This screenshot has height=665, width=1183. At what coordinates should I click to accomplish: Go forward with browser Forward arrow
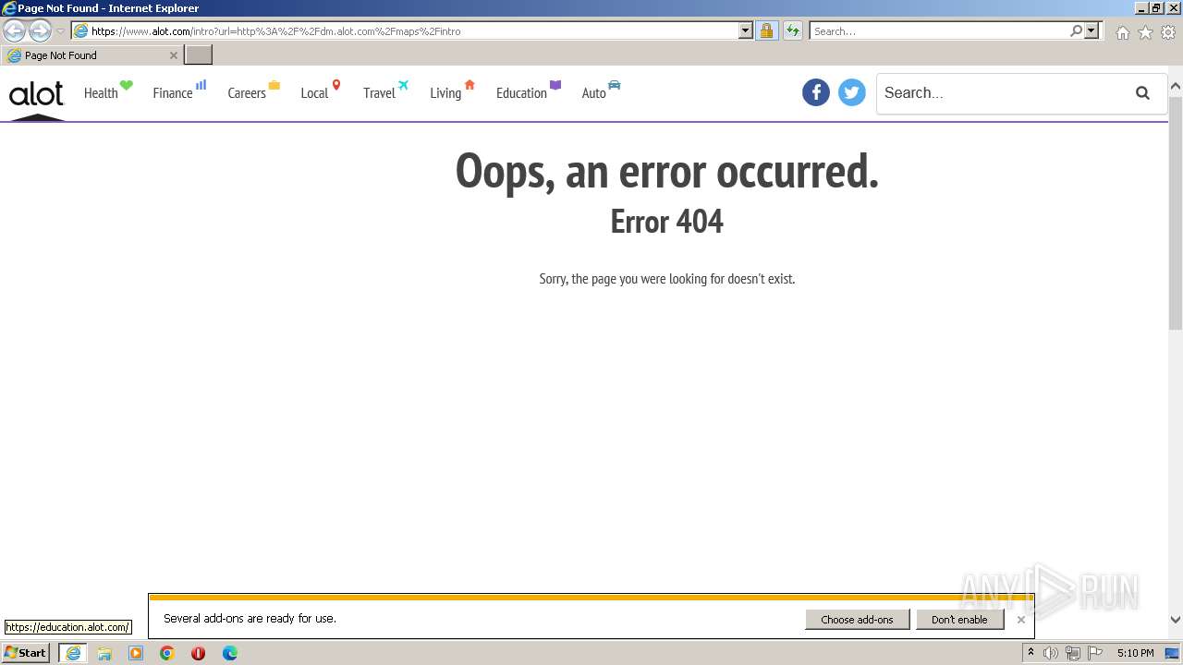tap(39, 30)
